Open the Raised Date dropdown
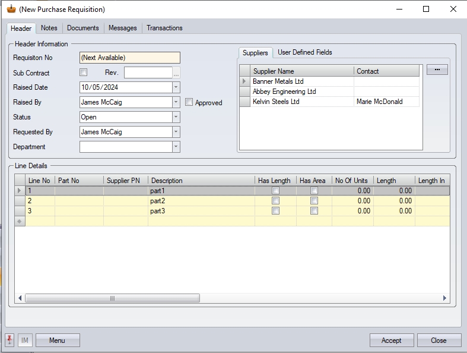 click(176, 87)
